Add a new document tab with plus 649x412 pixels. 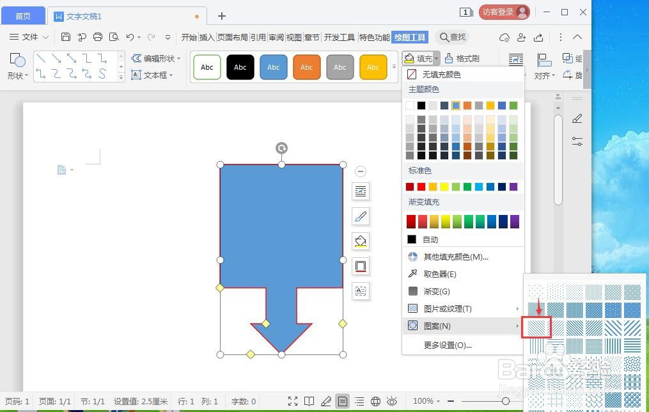[222, 16]
